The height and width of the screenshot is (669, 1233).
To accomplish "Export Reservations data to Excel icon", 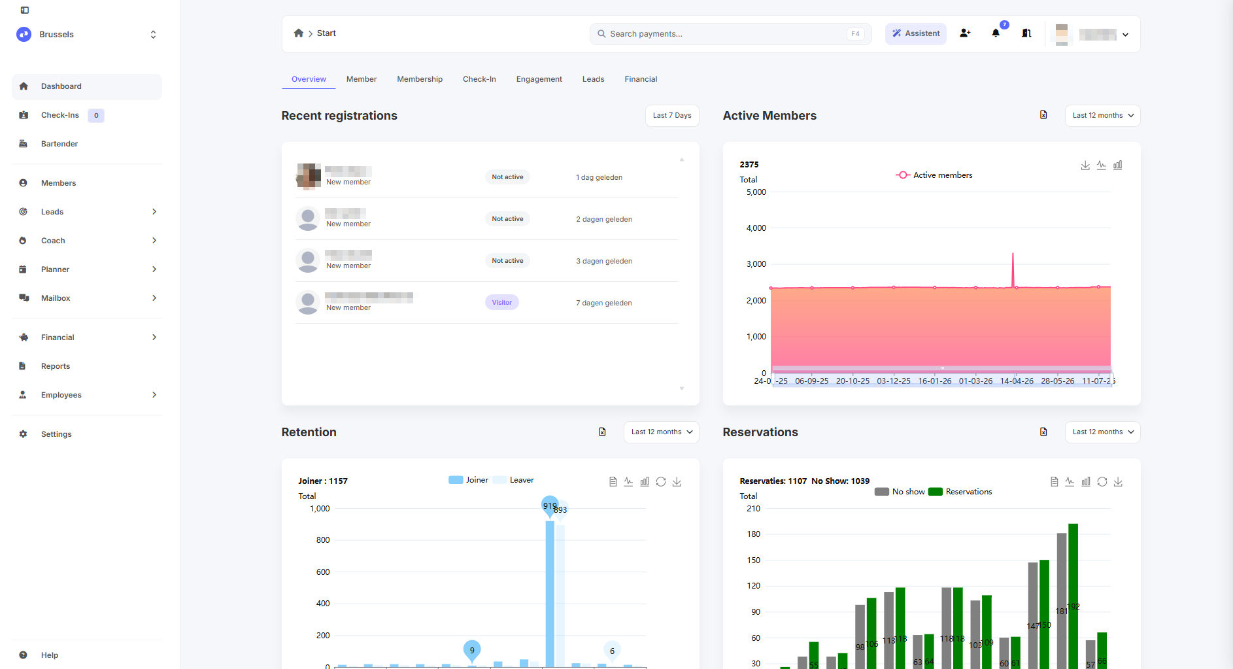I will pos(1043,432).
